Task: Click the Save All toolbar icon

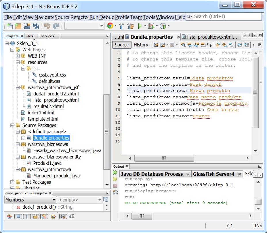Action: pyautogui.click(x=36, y=26)
